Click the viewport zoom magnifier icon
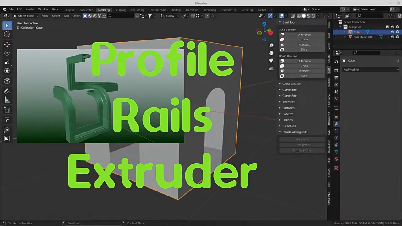This screenshot has width=402, height=226. (271, 46)
